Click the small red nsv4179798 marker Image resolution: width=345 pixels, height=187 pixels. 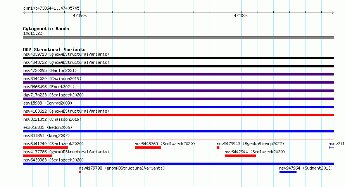tap(80, 172)
